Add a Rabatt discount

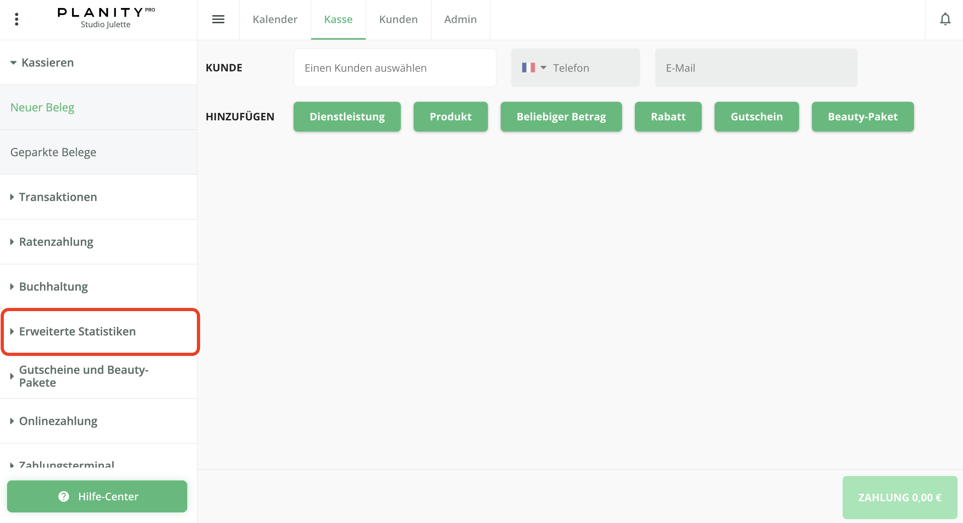click(668, 117)
